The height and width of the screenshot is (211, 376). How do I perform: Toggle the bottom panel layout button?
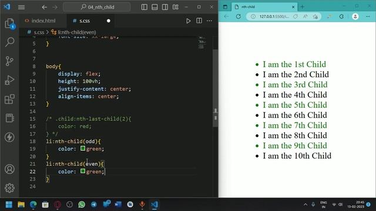[x=155, y=7]
